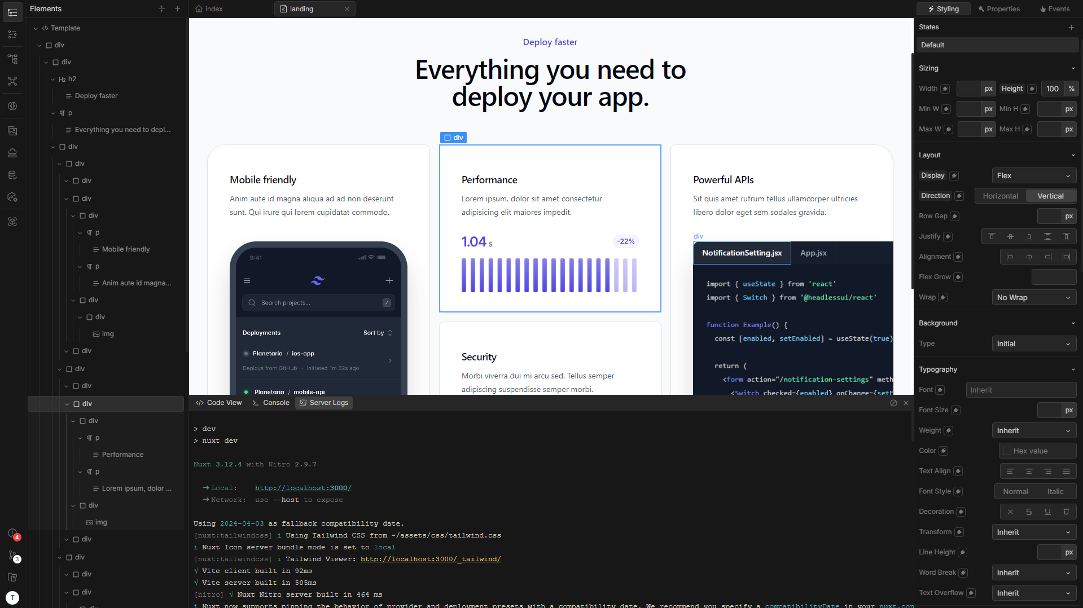Open the image assets panel in sidebar

coord(12,131)
